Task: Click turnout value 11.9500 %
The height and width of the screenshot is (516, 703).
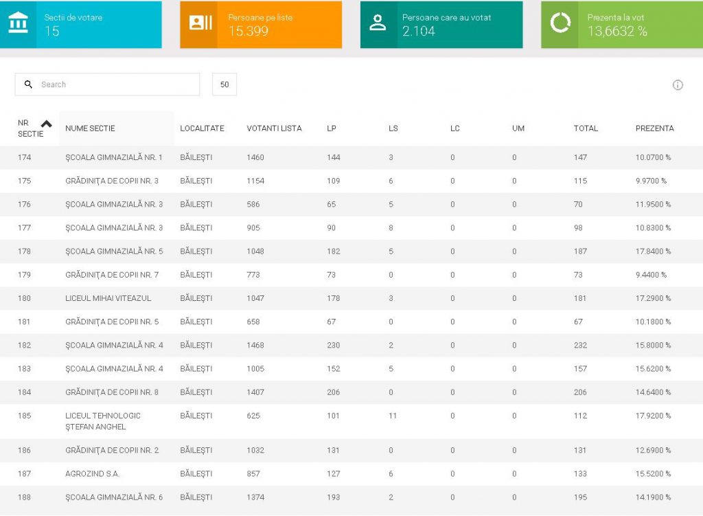Action: (x=654, y=204)
